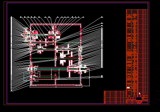Image resolution: width=160 pixels, height=112 pixels.
Task: Select the small white highlighted cell in parts list
Action: click(128, 88)
